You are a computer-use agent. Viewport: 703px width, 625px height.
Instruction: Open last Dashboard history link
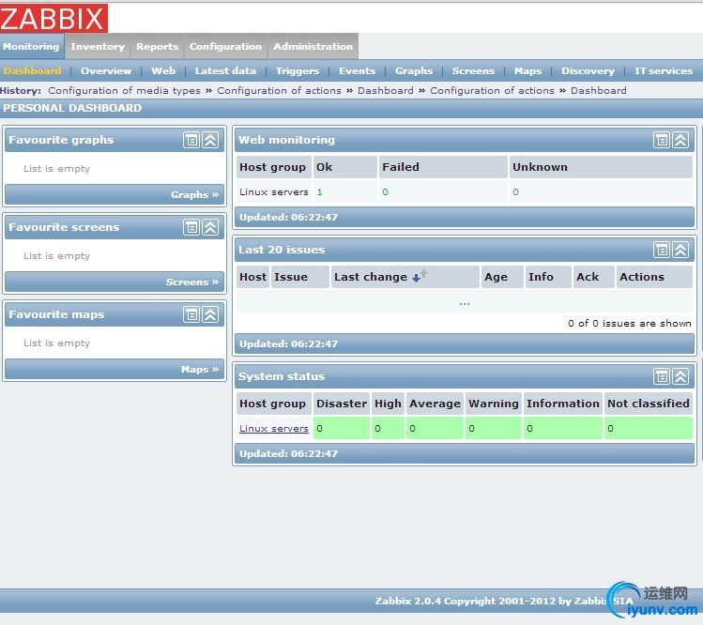(x=599, y=91)
